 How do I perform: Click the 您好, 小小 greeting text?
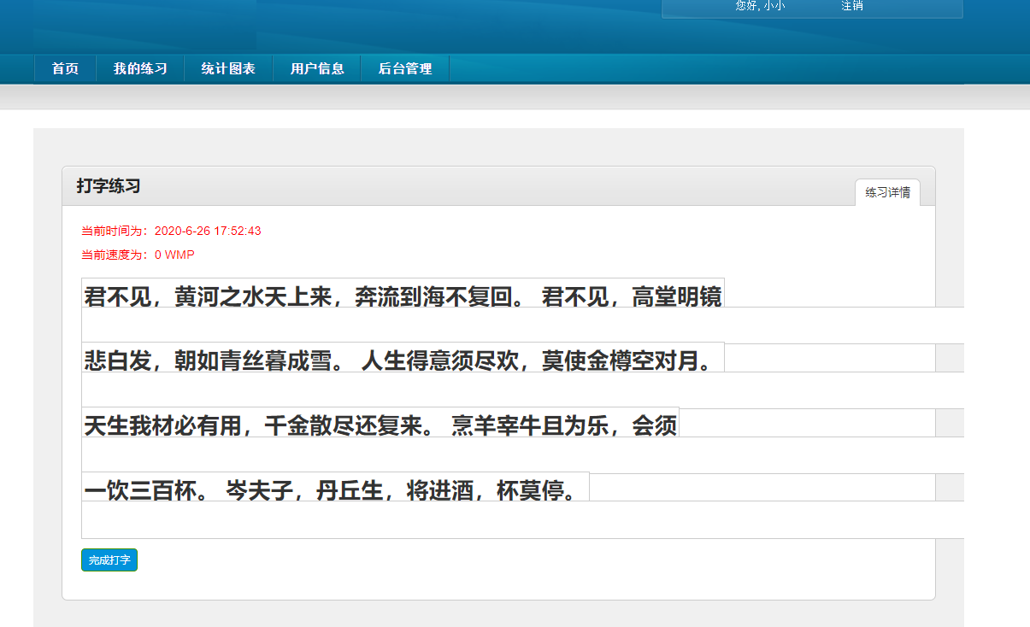tap(761, 6)
